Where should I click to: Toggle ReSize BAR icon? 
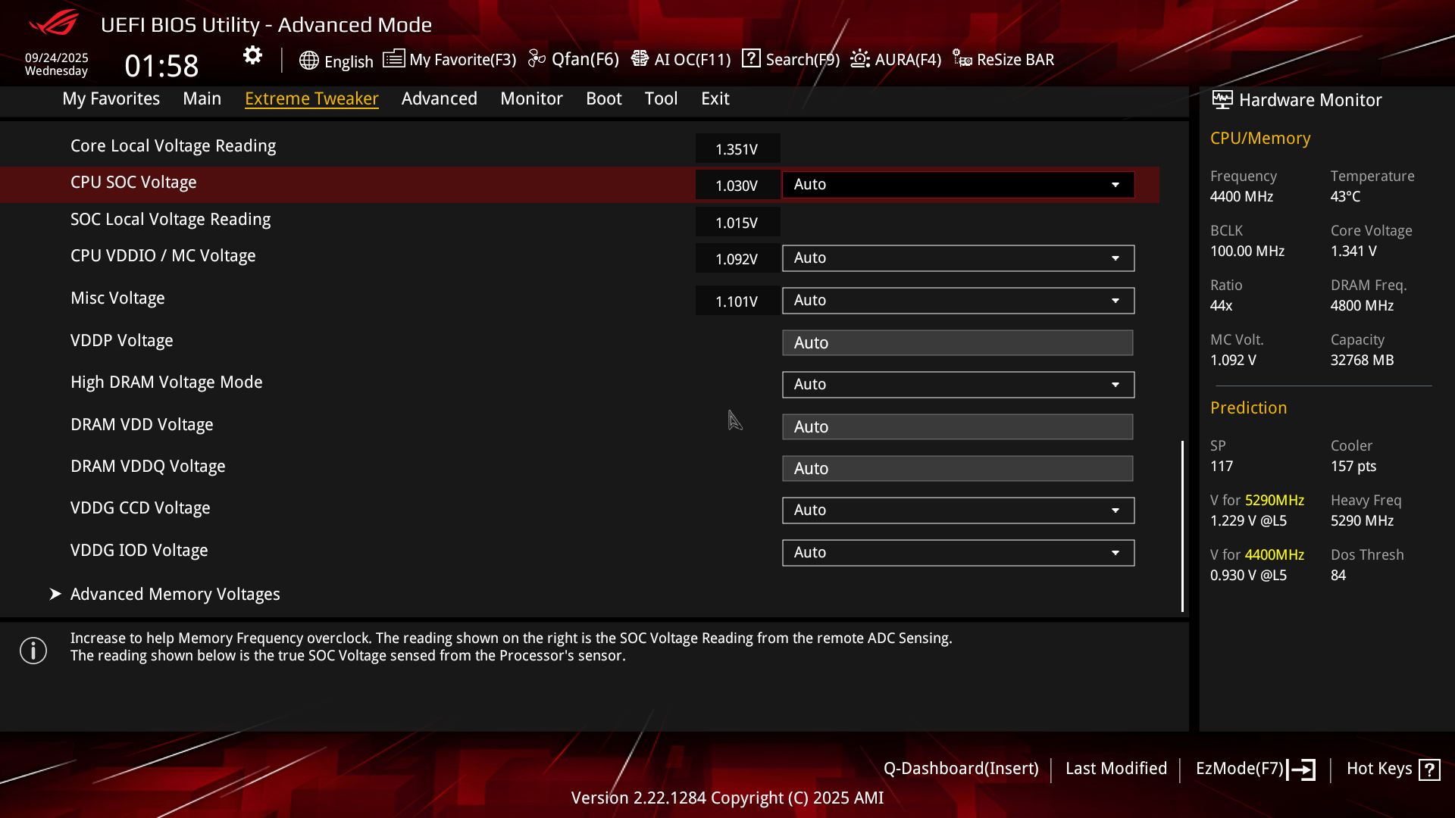[x=962, y=59]
